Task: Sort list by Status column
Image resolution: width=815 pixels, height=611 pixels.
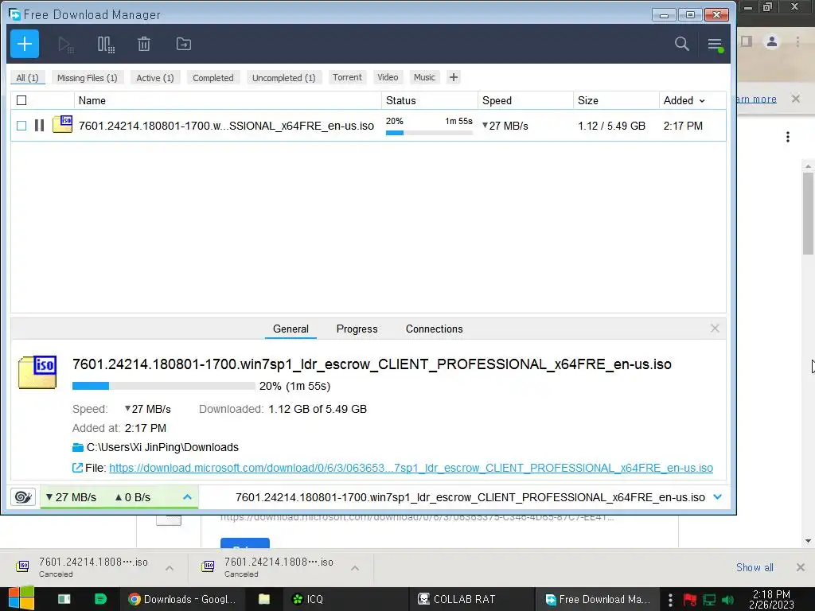Action: 429,100
